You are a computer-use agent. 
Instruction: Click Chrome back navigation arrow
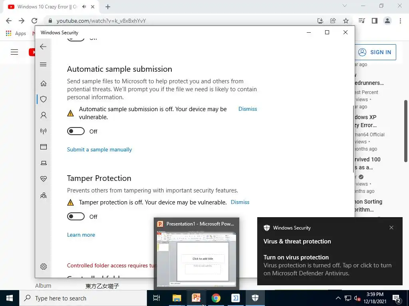pyautogui.click(x=9, y=21)
